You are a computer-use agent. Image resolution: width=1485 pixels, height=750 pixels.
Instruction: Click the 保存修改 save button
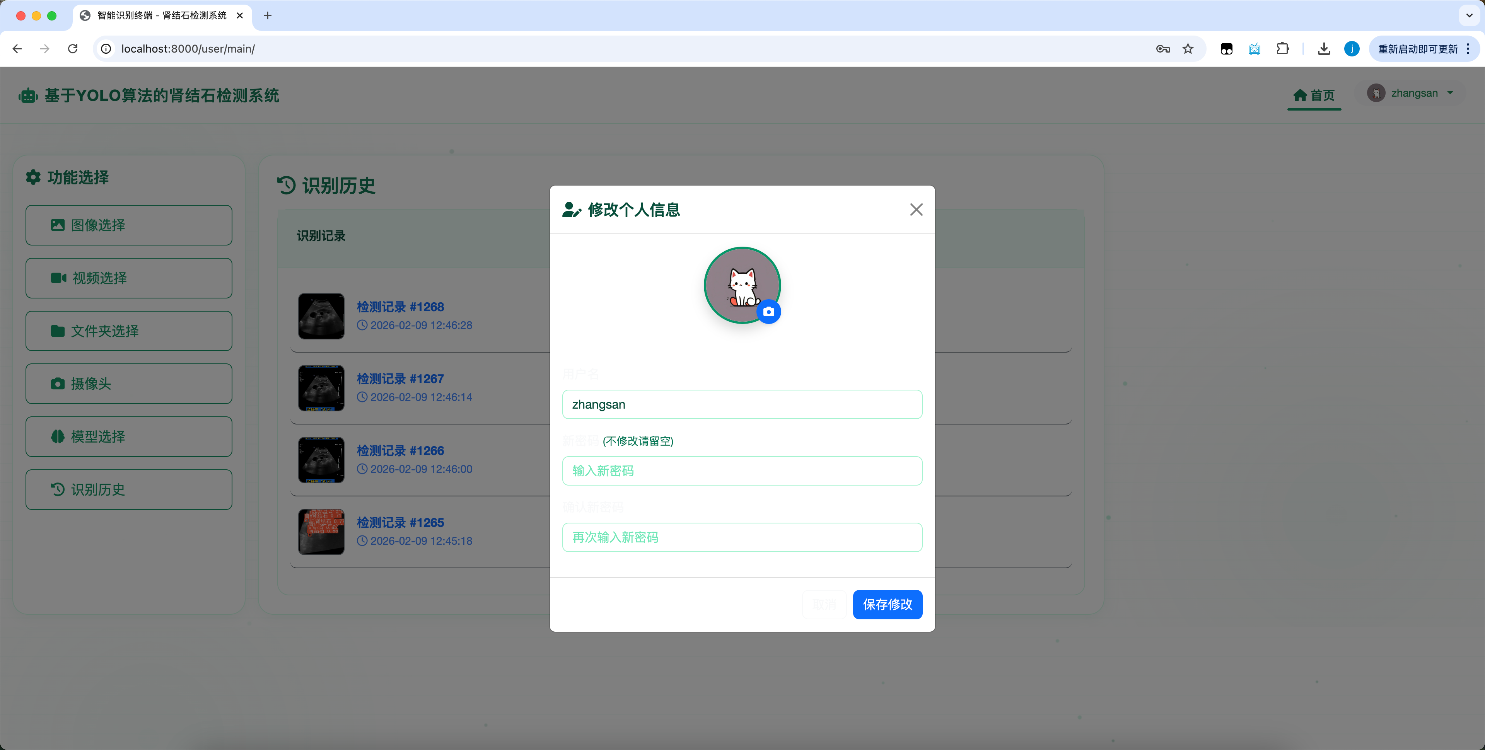[x=887, y=605]
